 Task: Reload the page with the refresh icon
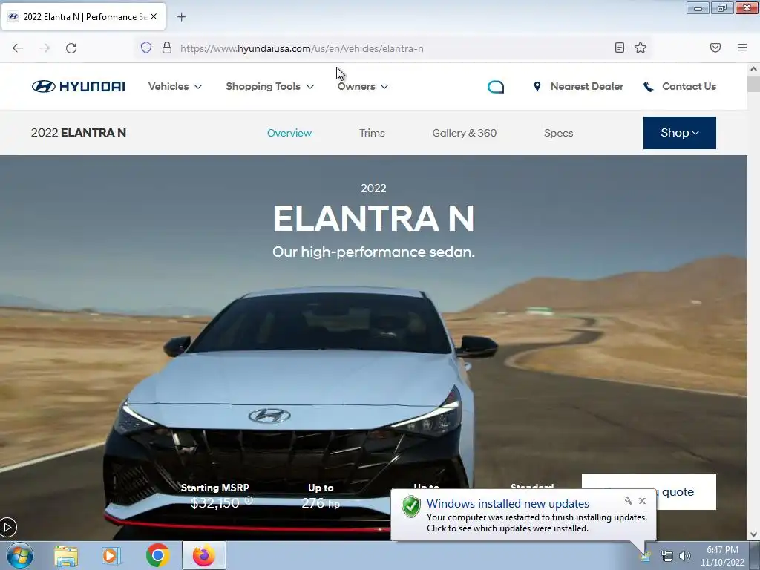pos(71,48)
